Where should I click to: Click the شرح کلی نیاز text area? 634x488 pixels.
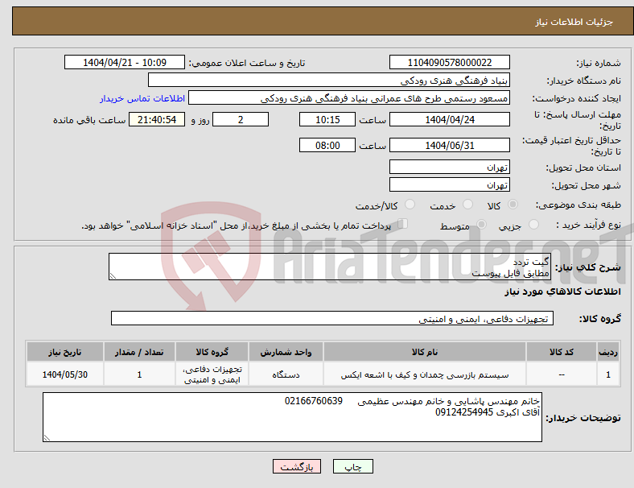(330, 267)
